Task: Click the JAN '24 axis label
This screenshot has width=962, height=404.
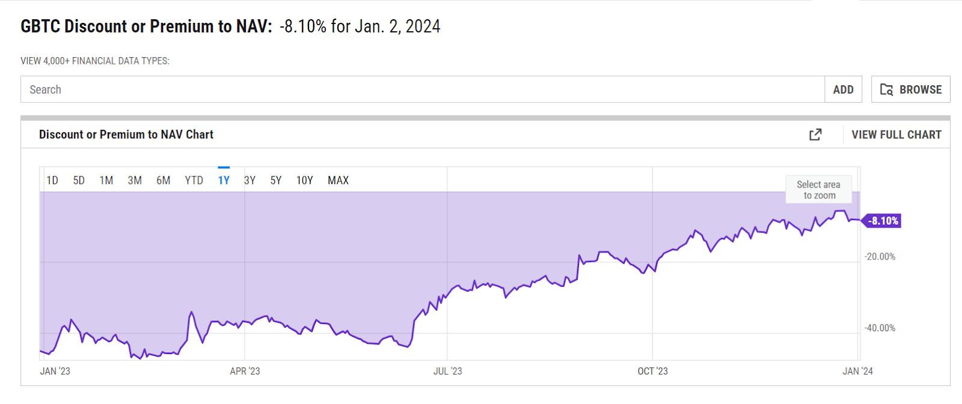Action: [857, 372]
